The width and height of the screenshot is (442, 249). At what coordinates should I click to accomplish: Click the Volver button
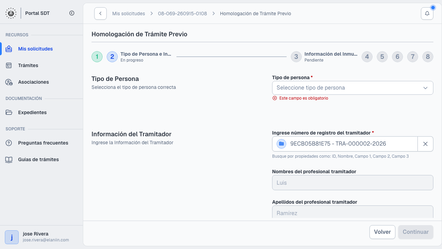(x=382, y=232)
